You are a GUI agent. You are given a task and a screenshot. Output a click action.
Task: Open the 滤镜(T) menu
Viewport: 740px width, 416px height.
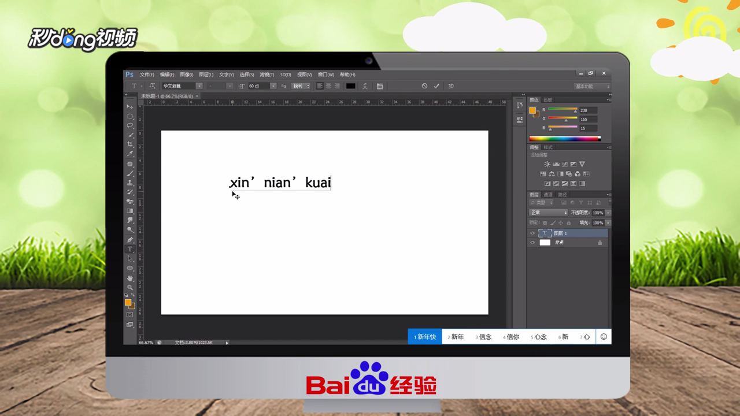point(267,75)
